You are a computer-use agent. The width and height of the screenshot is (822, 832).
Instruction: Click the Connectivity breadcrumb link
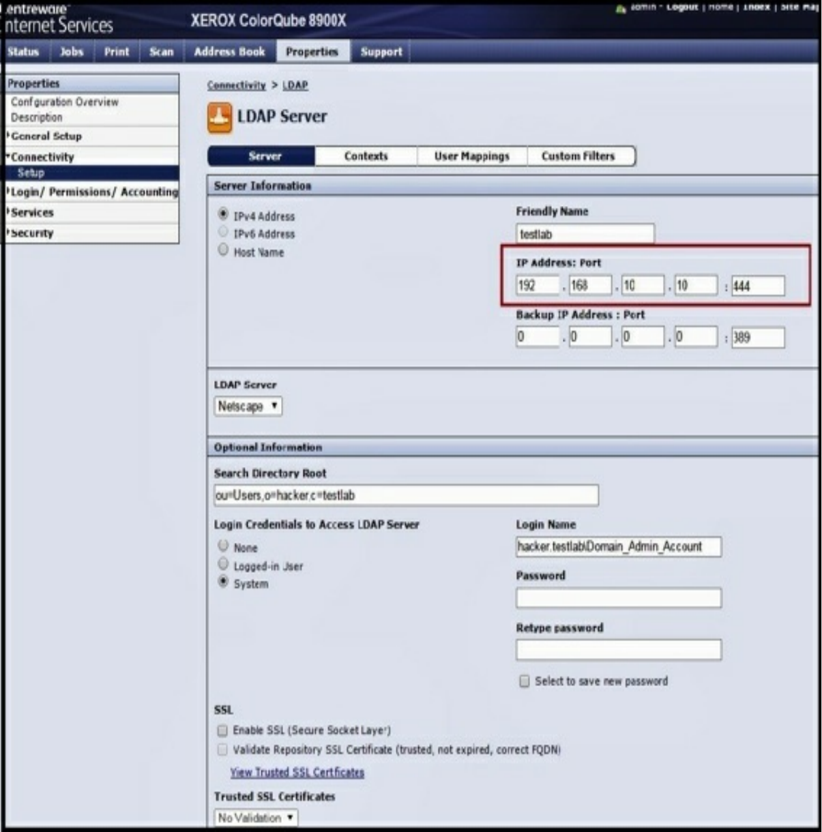click(237, 85)
